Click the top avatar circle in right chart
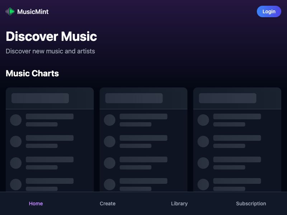287x215 pixels. pos(203,120)
